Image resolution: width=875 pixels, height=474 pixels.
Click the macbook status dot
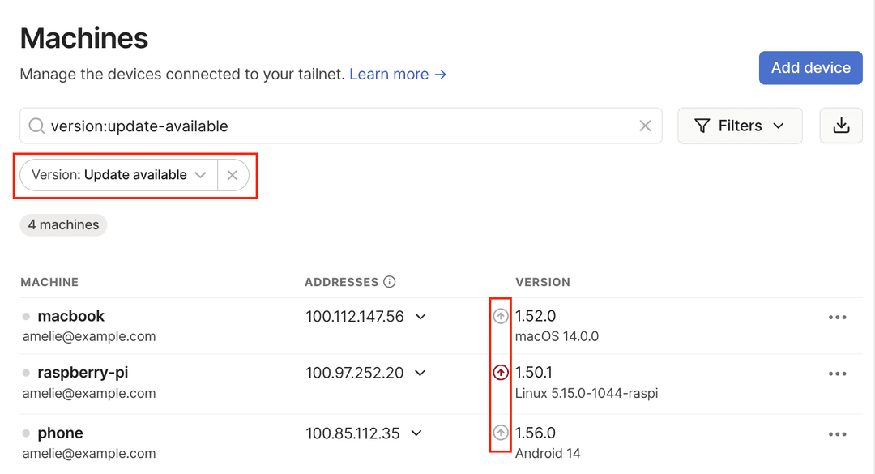[26, 317]
